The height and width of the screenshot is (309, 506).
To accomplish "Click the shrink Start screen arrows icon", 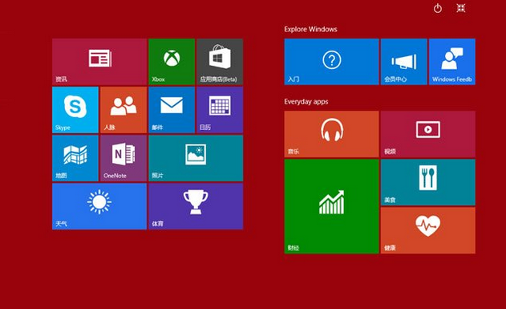I will pyautogui.click(x=461, y=8).
